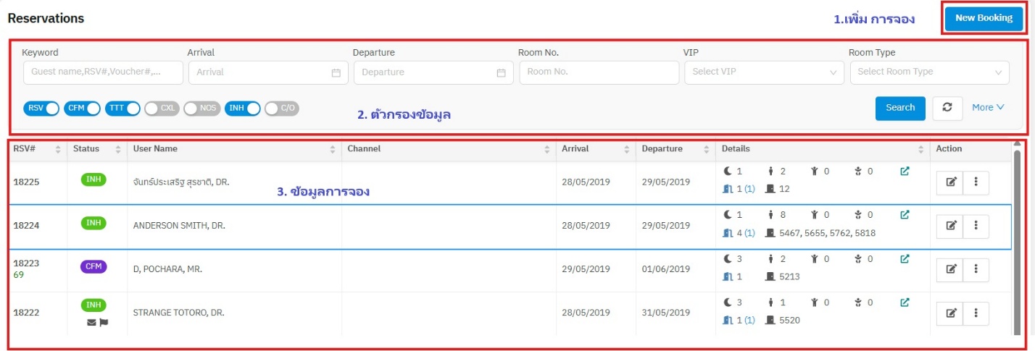The width and height of the screenshot is (1035, 351).
Task: Click calendar icon in Departure field
Action: tap(501, 72)
